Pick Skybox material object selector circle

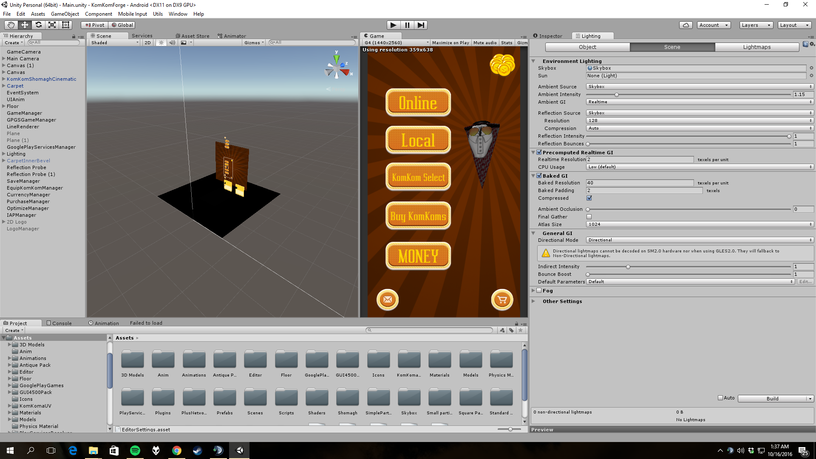pos(811,68)
